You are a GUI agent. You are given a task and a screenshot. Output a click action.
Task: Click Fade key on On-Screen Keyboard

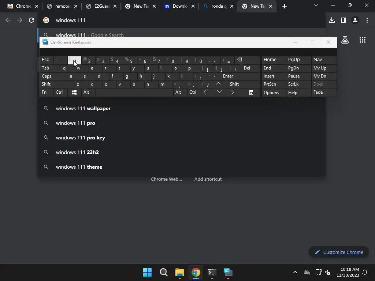click(324, 93)
